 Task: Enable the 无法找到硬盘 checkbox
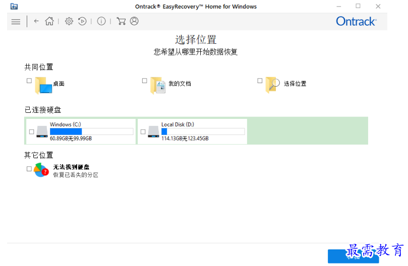[x=29, y=169]
